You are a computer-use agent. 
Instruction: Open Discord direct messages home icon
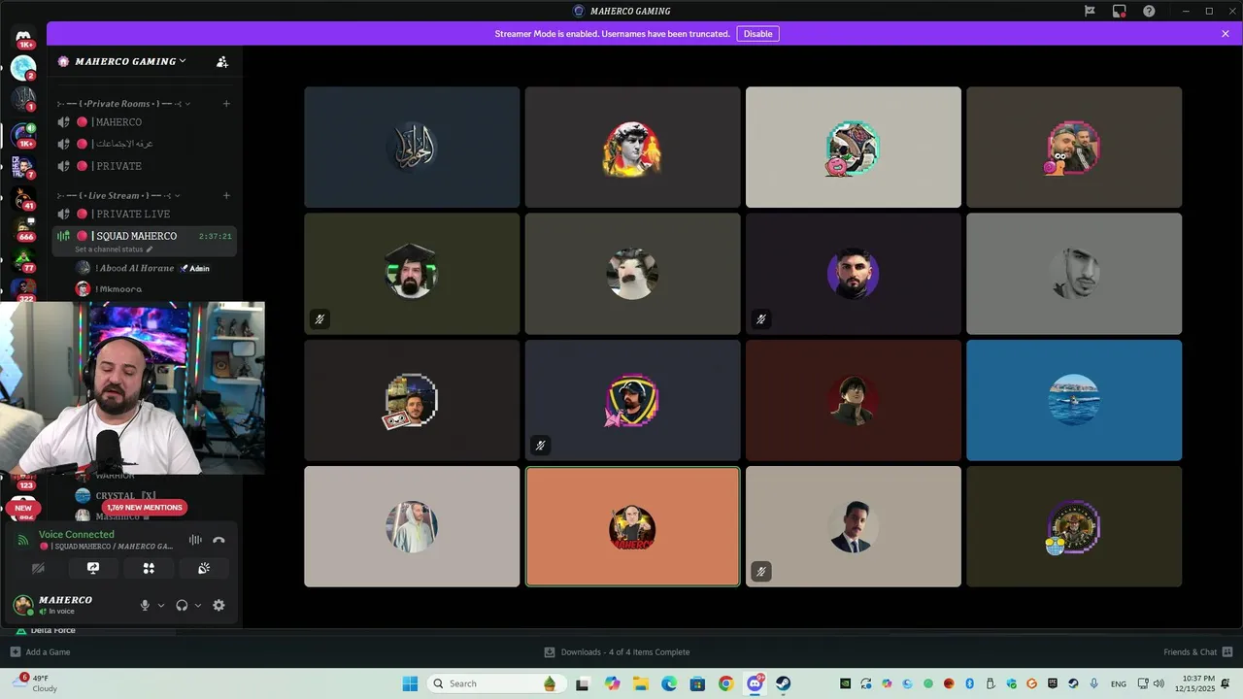[x=23, y=37]
